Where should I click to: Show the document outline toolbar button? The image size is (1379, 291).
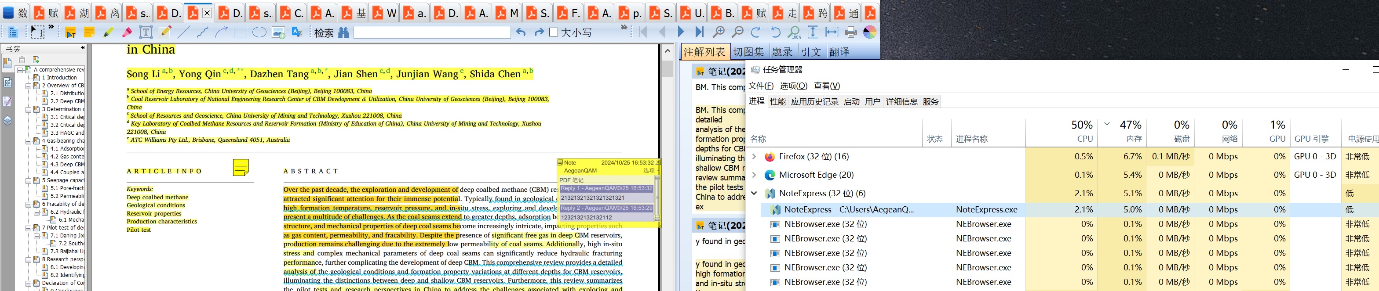tap(13, 32)
